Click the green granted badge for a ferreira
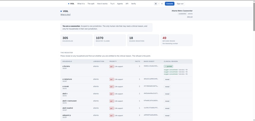The image size is (255, 121). [168, 66]
